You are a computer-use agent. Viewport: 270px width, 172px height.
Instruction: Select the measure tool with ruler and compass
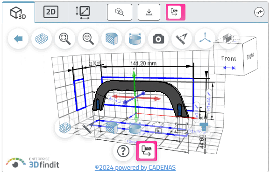[182, 39]
